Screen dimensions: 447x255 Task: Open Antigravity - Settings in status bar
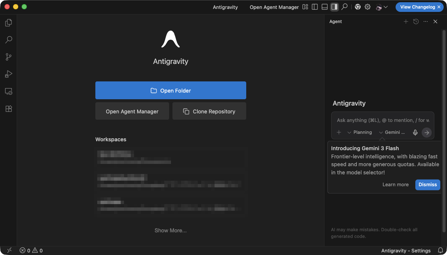406,251
